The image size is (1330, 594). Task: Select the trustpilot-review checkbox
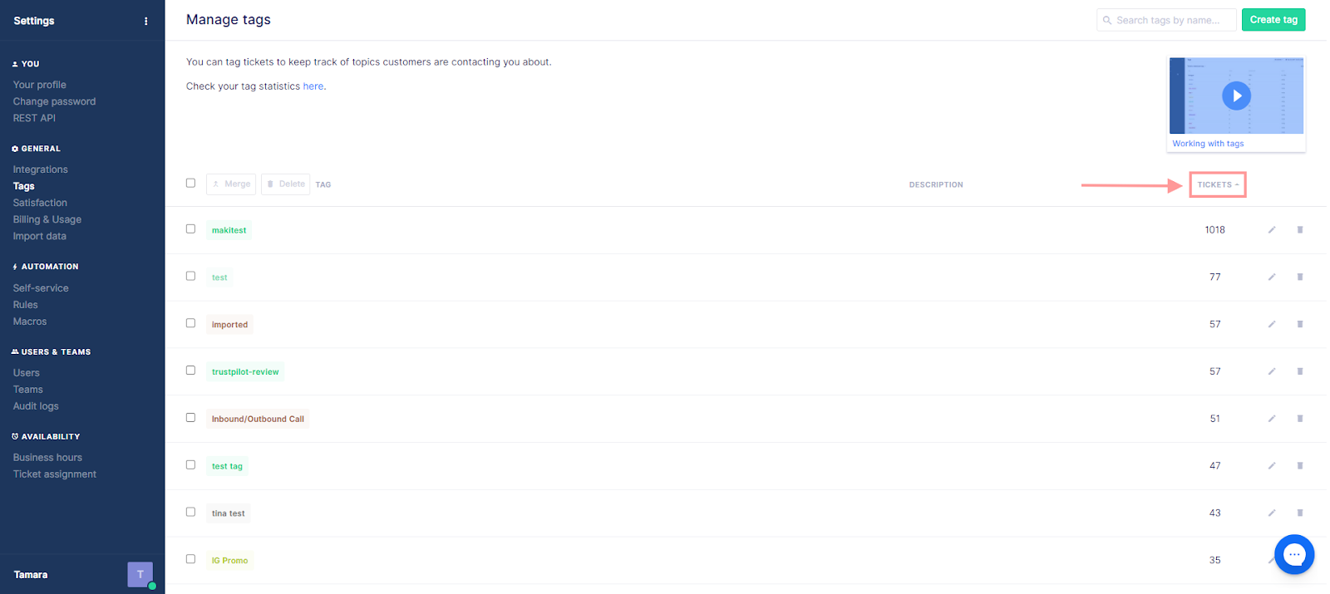point(190,371)
